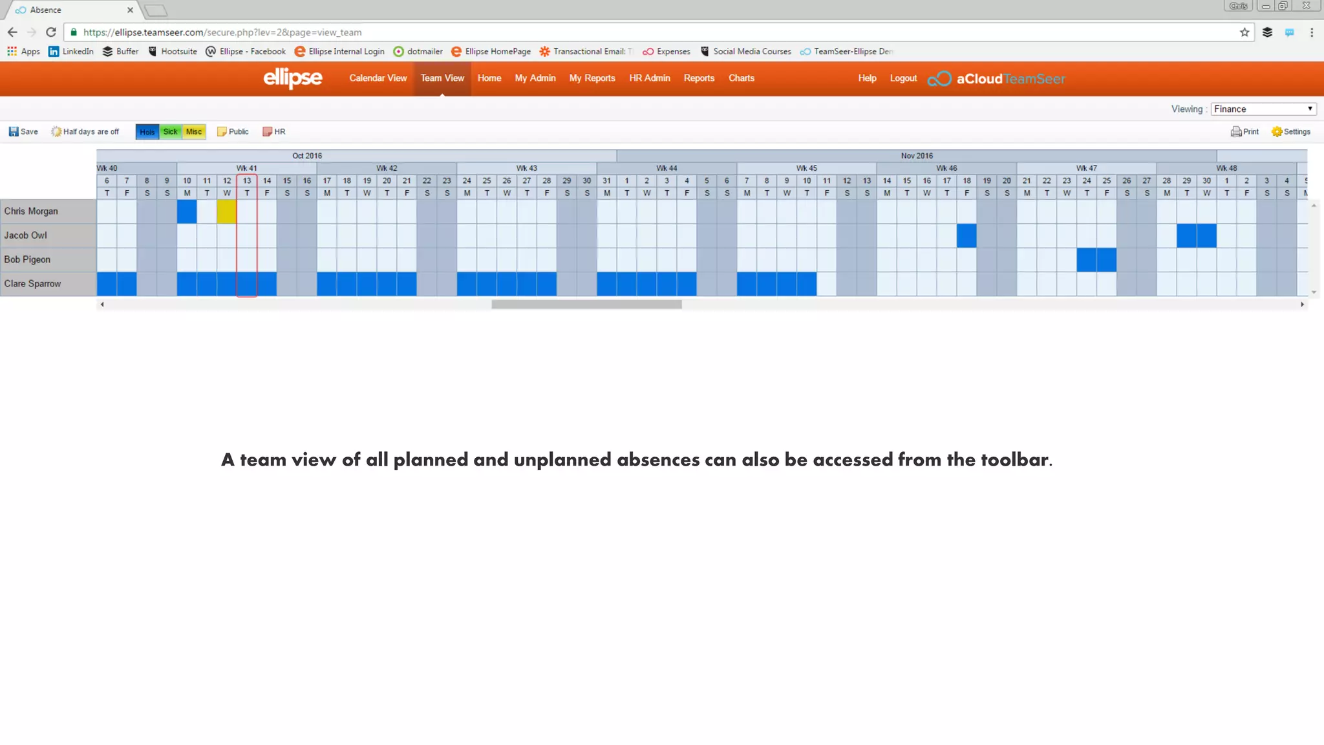Viewport: 1324px width, 745px height.
Task: Toggle the Sick absence type
Action: 171,132
